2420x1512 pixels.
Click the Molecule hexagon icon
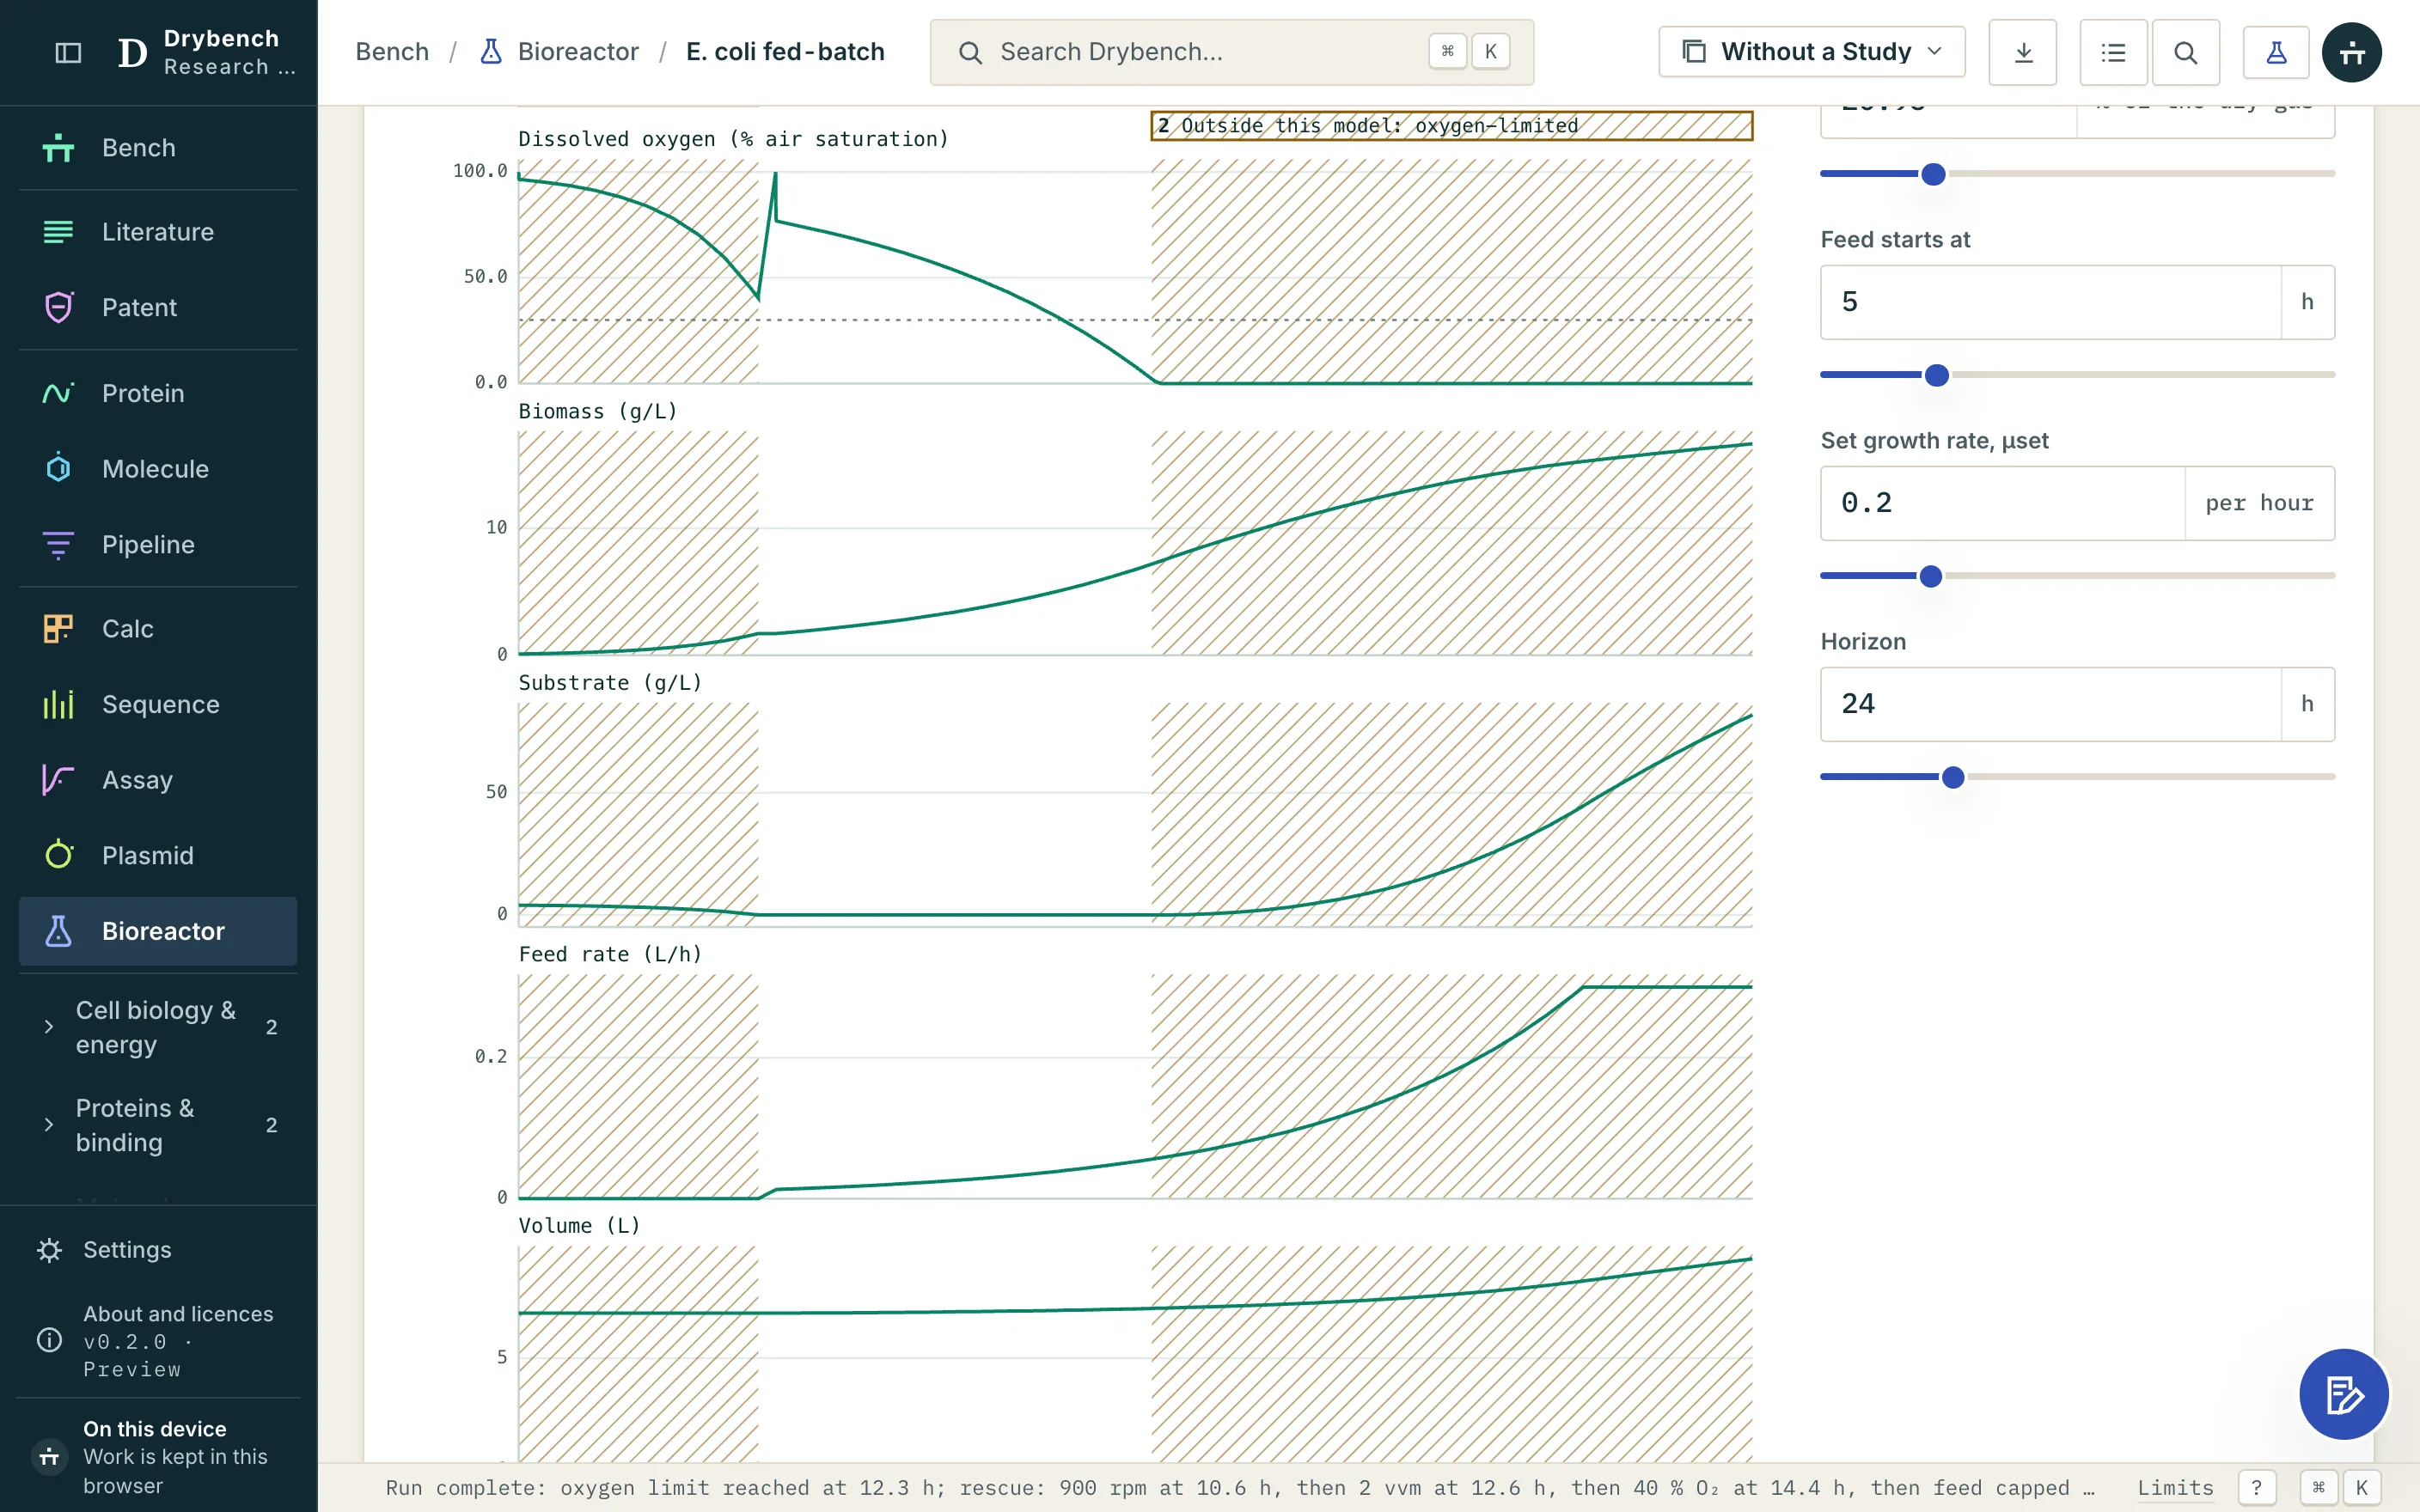[x=58, y=468]
